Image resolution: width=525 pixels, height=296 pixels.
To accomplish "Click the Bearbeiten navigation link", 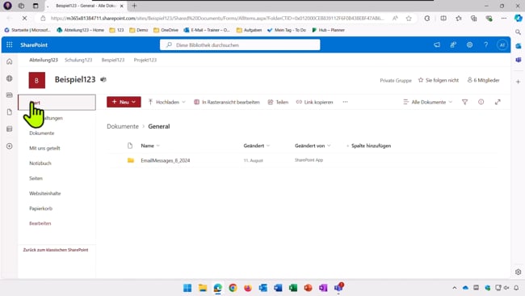I will [x=40, y=223].
